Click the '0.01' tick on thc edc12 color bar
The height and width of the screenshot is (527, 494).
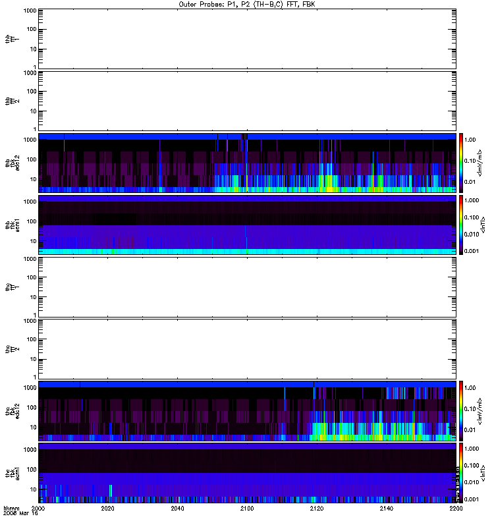click(470, 430)
